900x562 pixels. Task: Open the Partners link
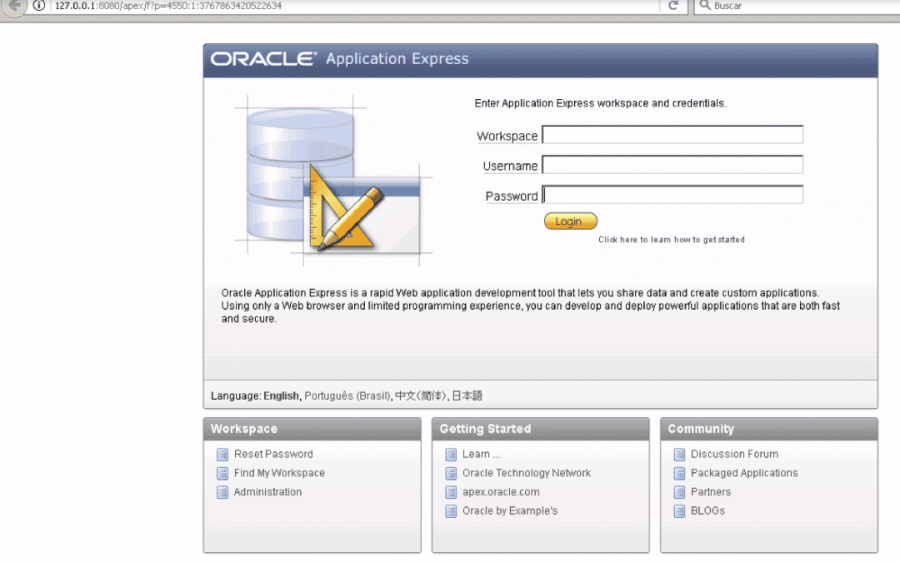pos(711,492)
